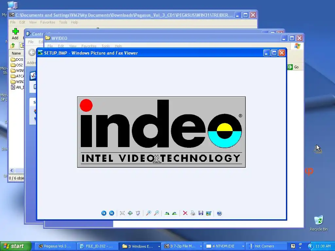Switch to Pegasus Vol.3 taskbar button

click(x=55, y=246)
